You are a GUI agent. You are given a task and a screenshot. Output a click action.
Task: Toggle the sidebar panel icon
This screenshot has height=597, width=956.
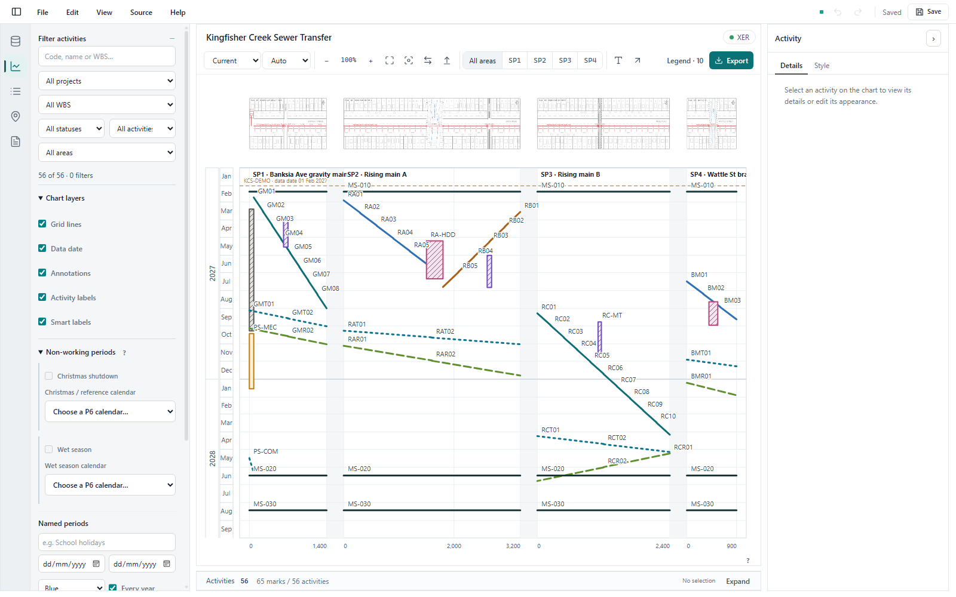pyautogui.click(x=16, y=12)
